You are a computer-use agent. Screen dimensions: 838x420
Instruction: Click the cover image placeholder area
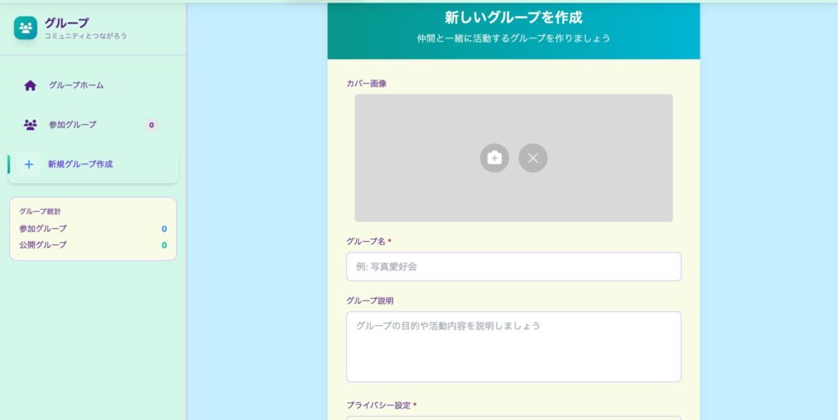pos(514,158)
